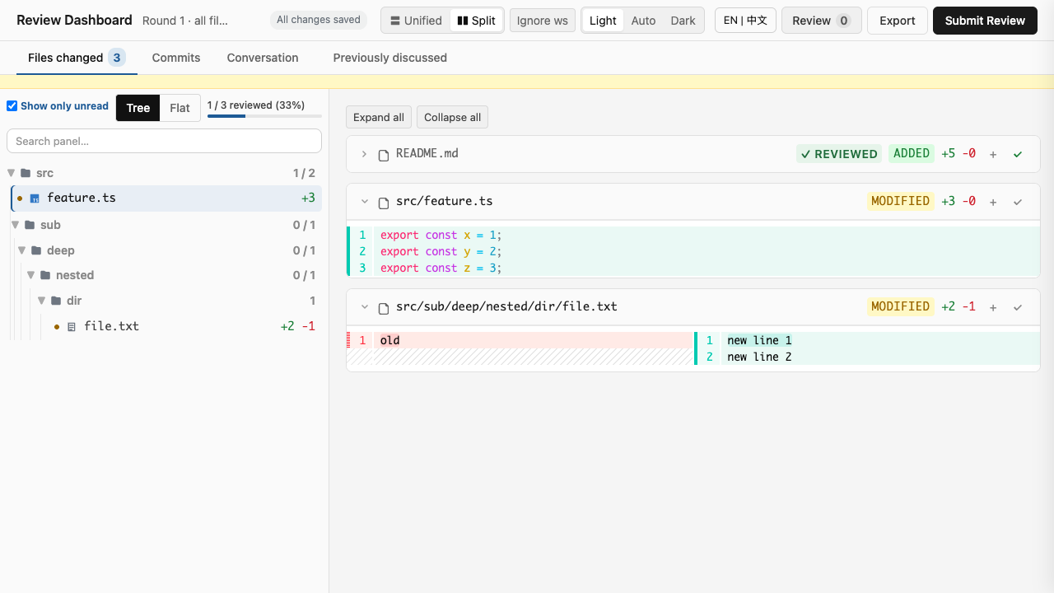
Task: Collapse the nested folder triangle in tree
Action: pyautogui.click(x=31, y=275)
